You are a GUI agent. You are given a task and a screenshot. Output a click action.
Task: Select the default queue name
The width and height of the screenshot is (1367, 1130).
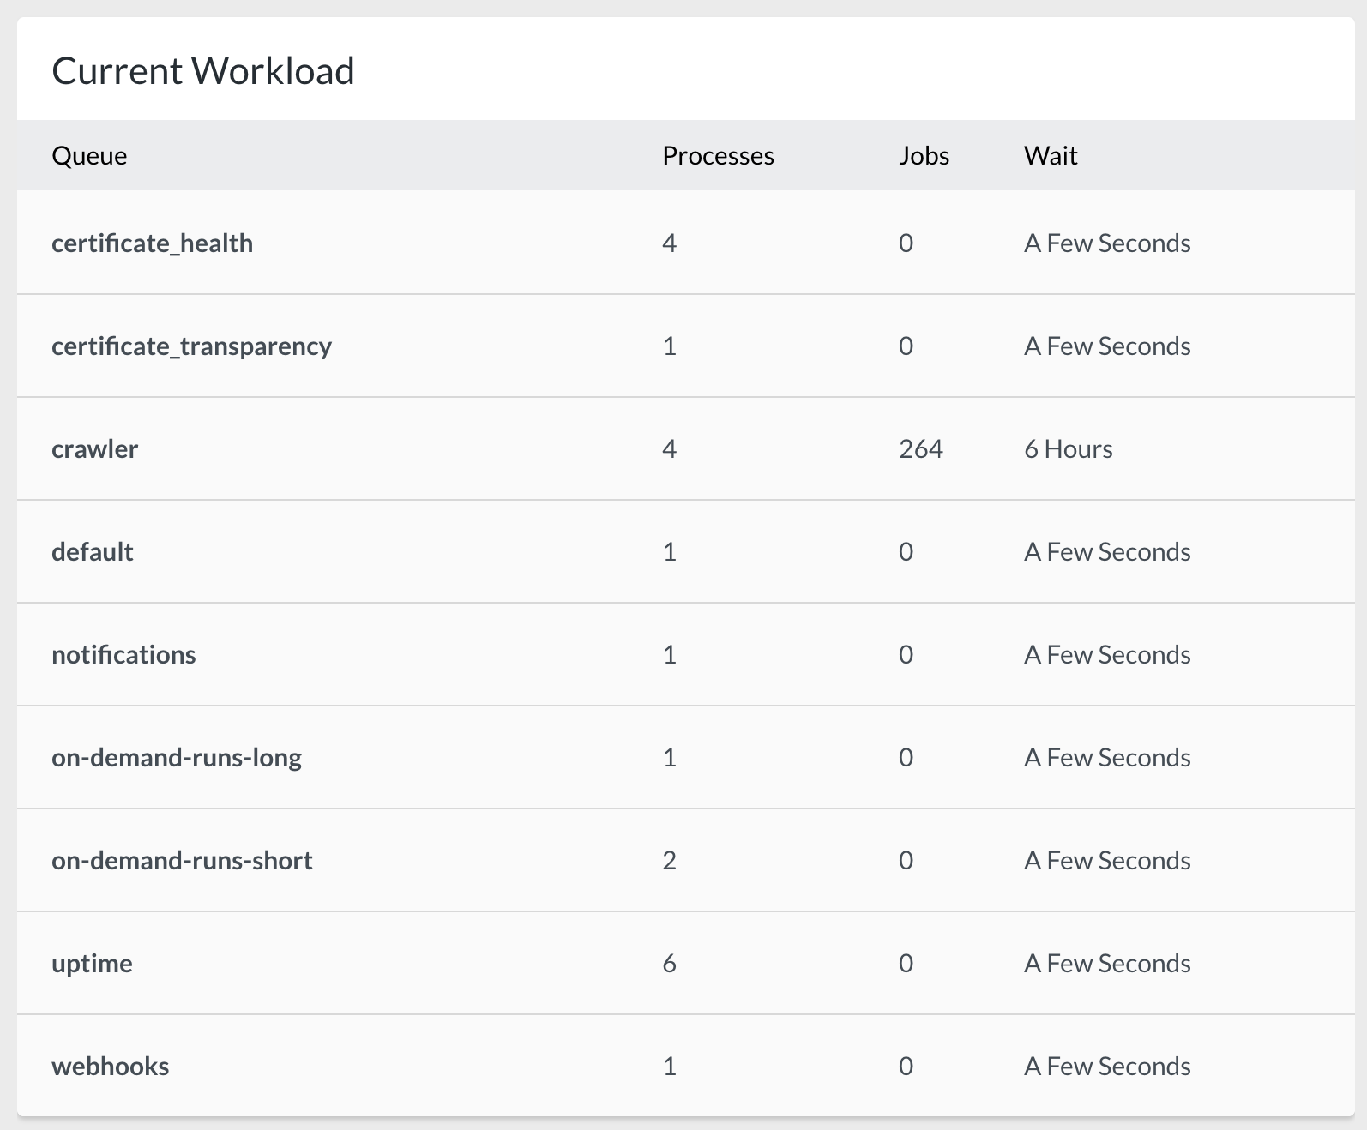(92, 552)
